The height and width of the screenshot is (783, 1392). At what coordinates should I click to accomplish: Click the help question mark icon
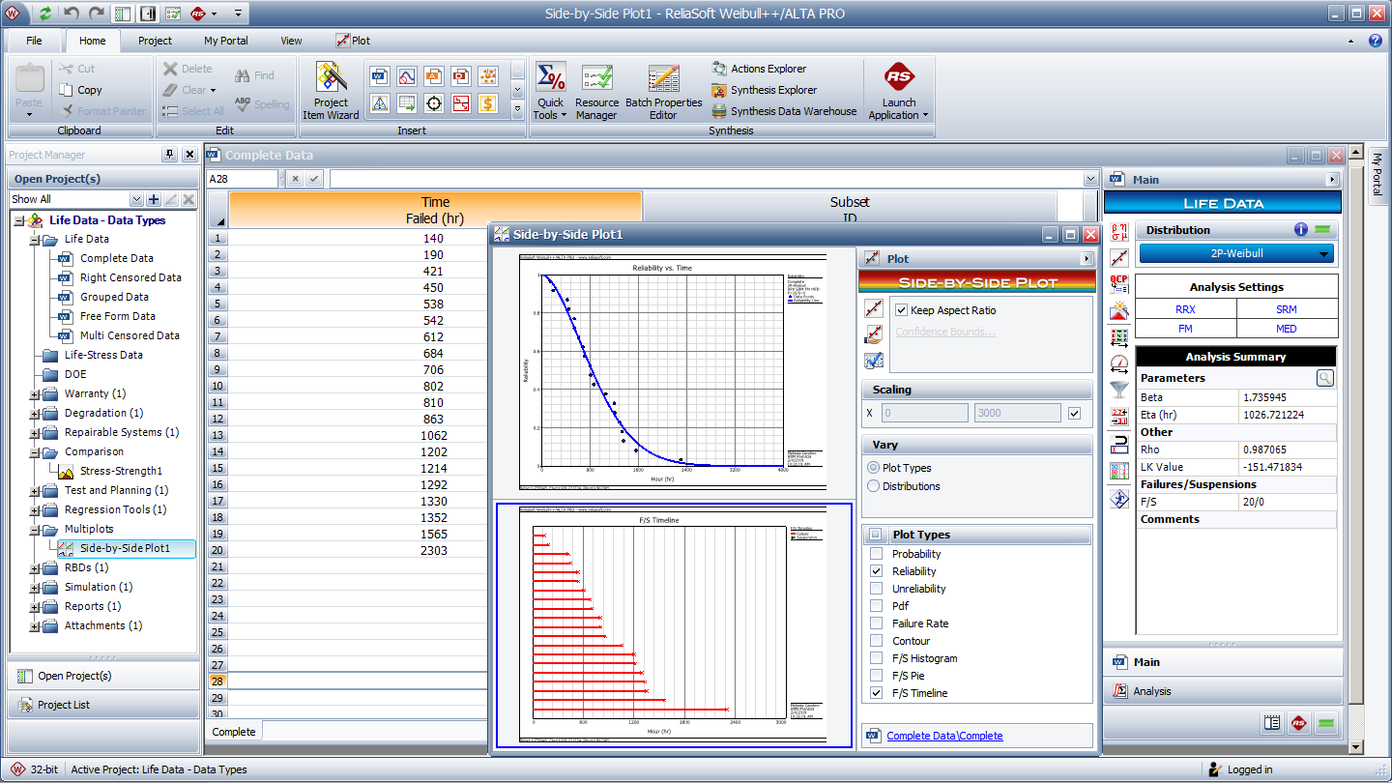pos(1376,41)
